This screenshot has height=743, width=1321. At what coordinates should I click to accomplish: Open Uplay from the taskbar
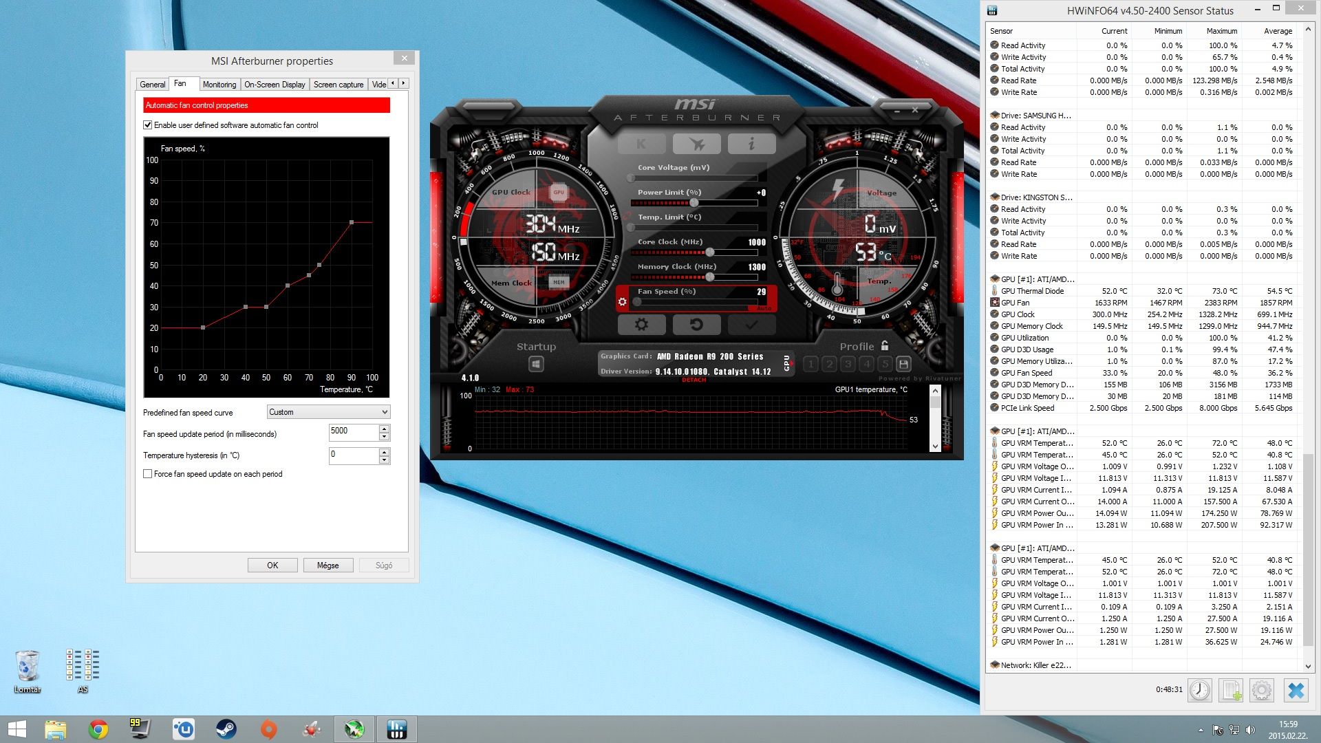(183, 729)
